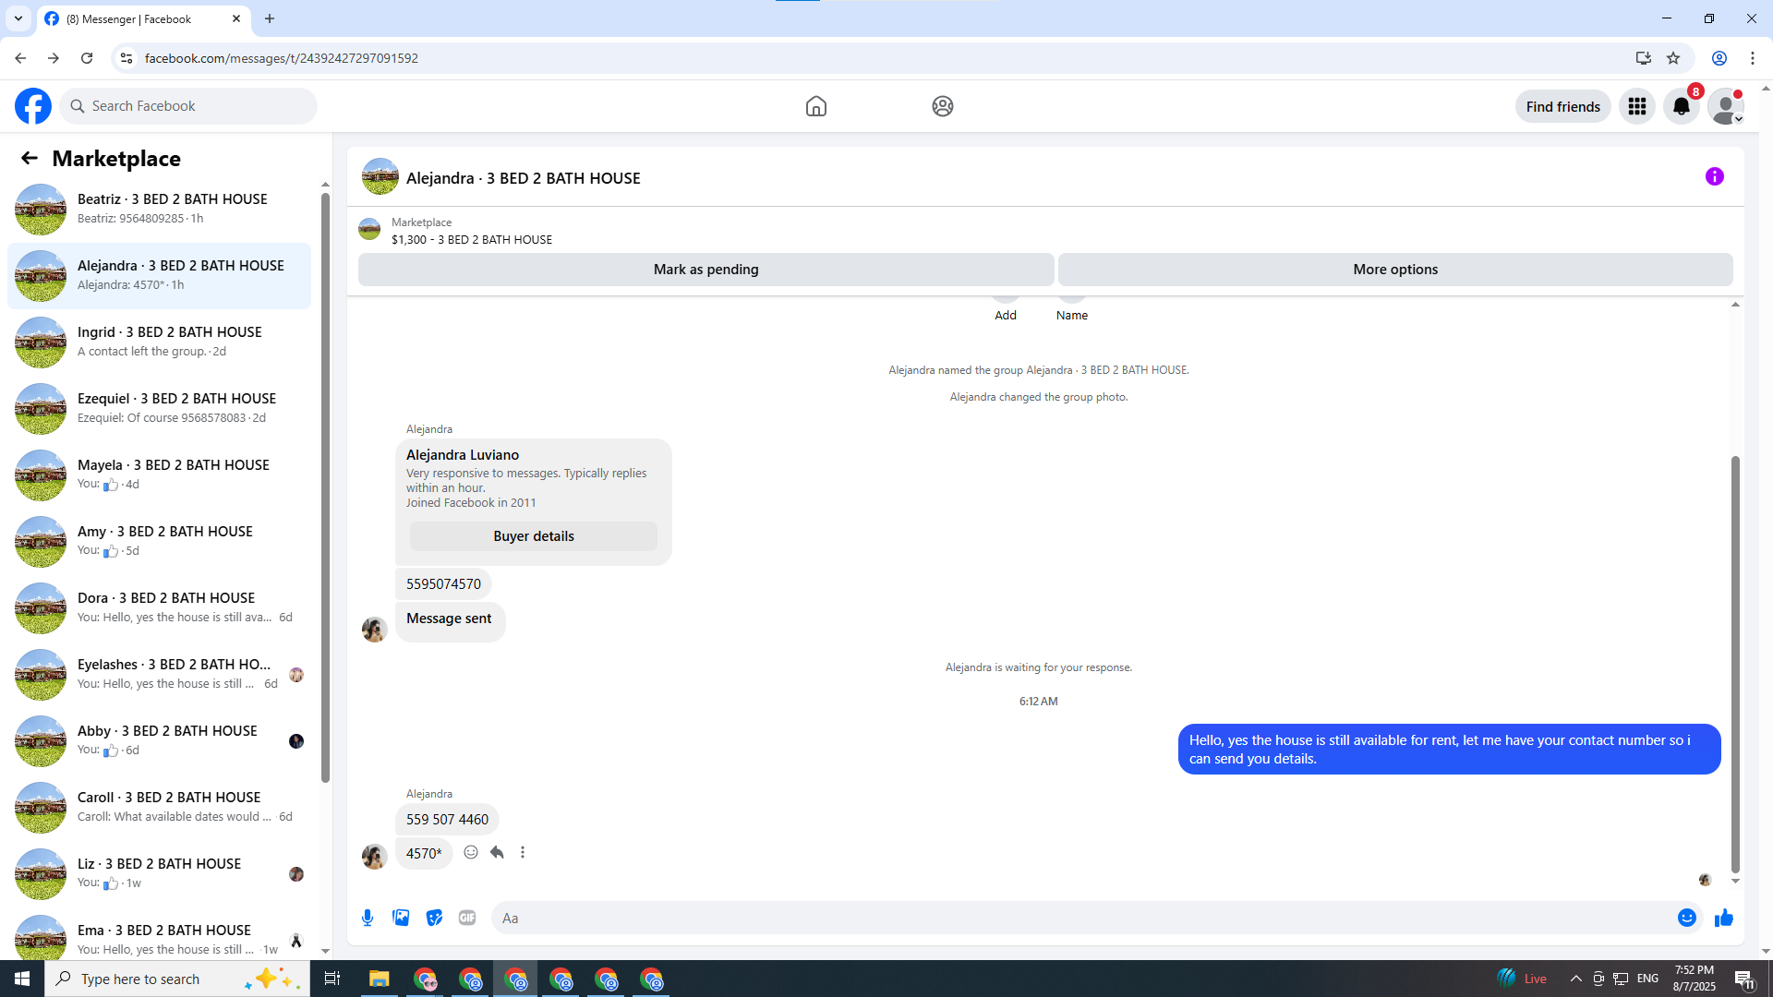Focus the Search Facebook field

[x=188, y=106]
